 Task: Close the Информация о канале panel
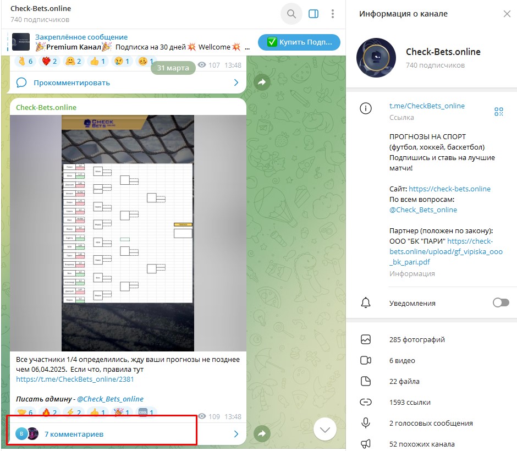coord(507,14)
